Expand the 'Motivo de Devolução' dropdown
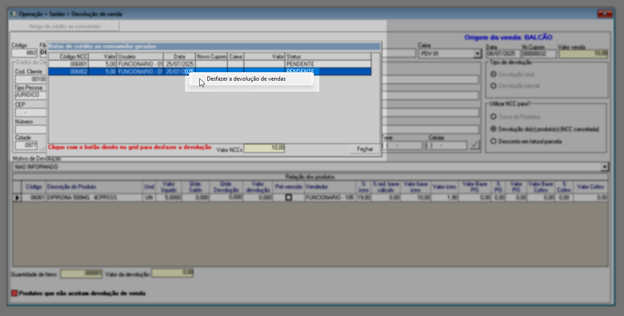The height and width of the screenshot is (316, 624). tap(605, 167)
